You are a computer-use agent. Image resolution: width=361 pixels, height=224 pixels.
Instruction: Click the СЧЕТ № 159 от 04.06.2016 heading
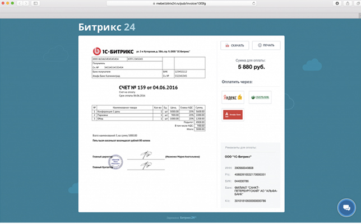coord(148,87)
